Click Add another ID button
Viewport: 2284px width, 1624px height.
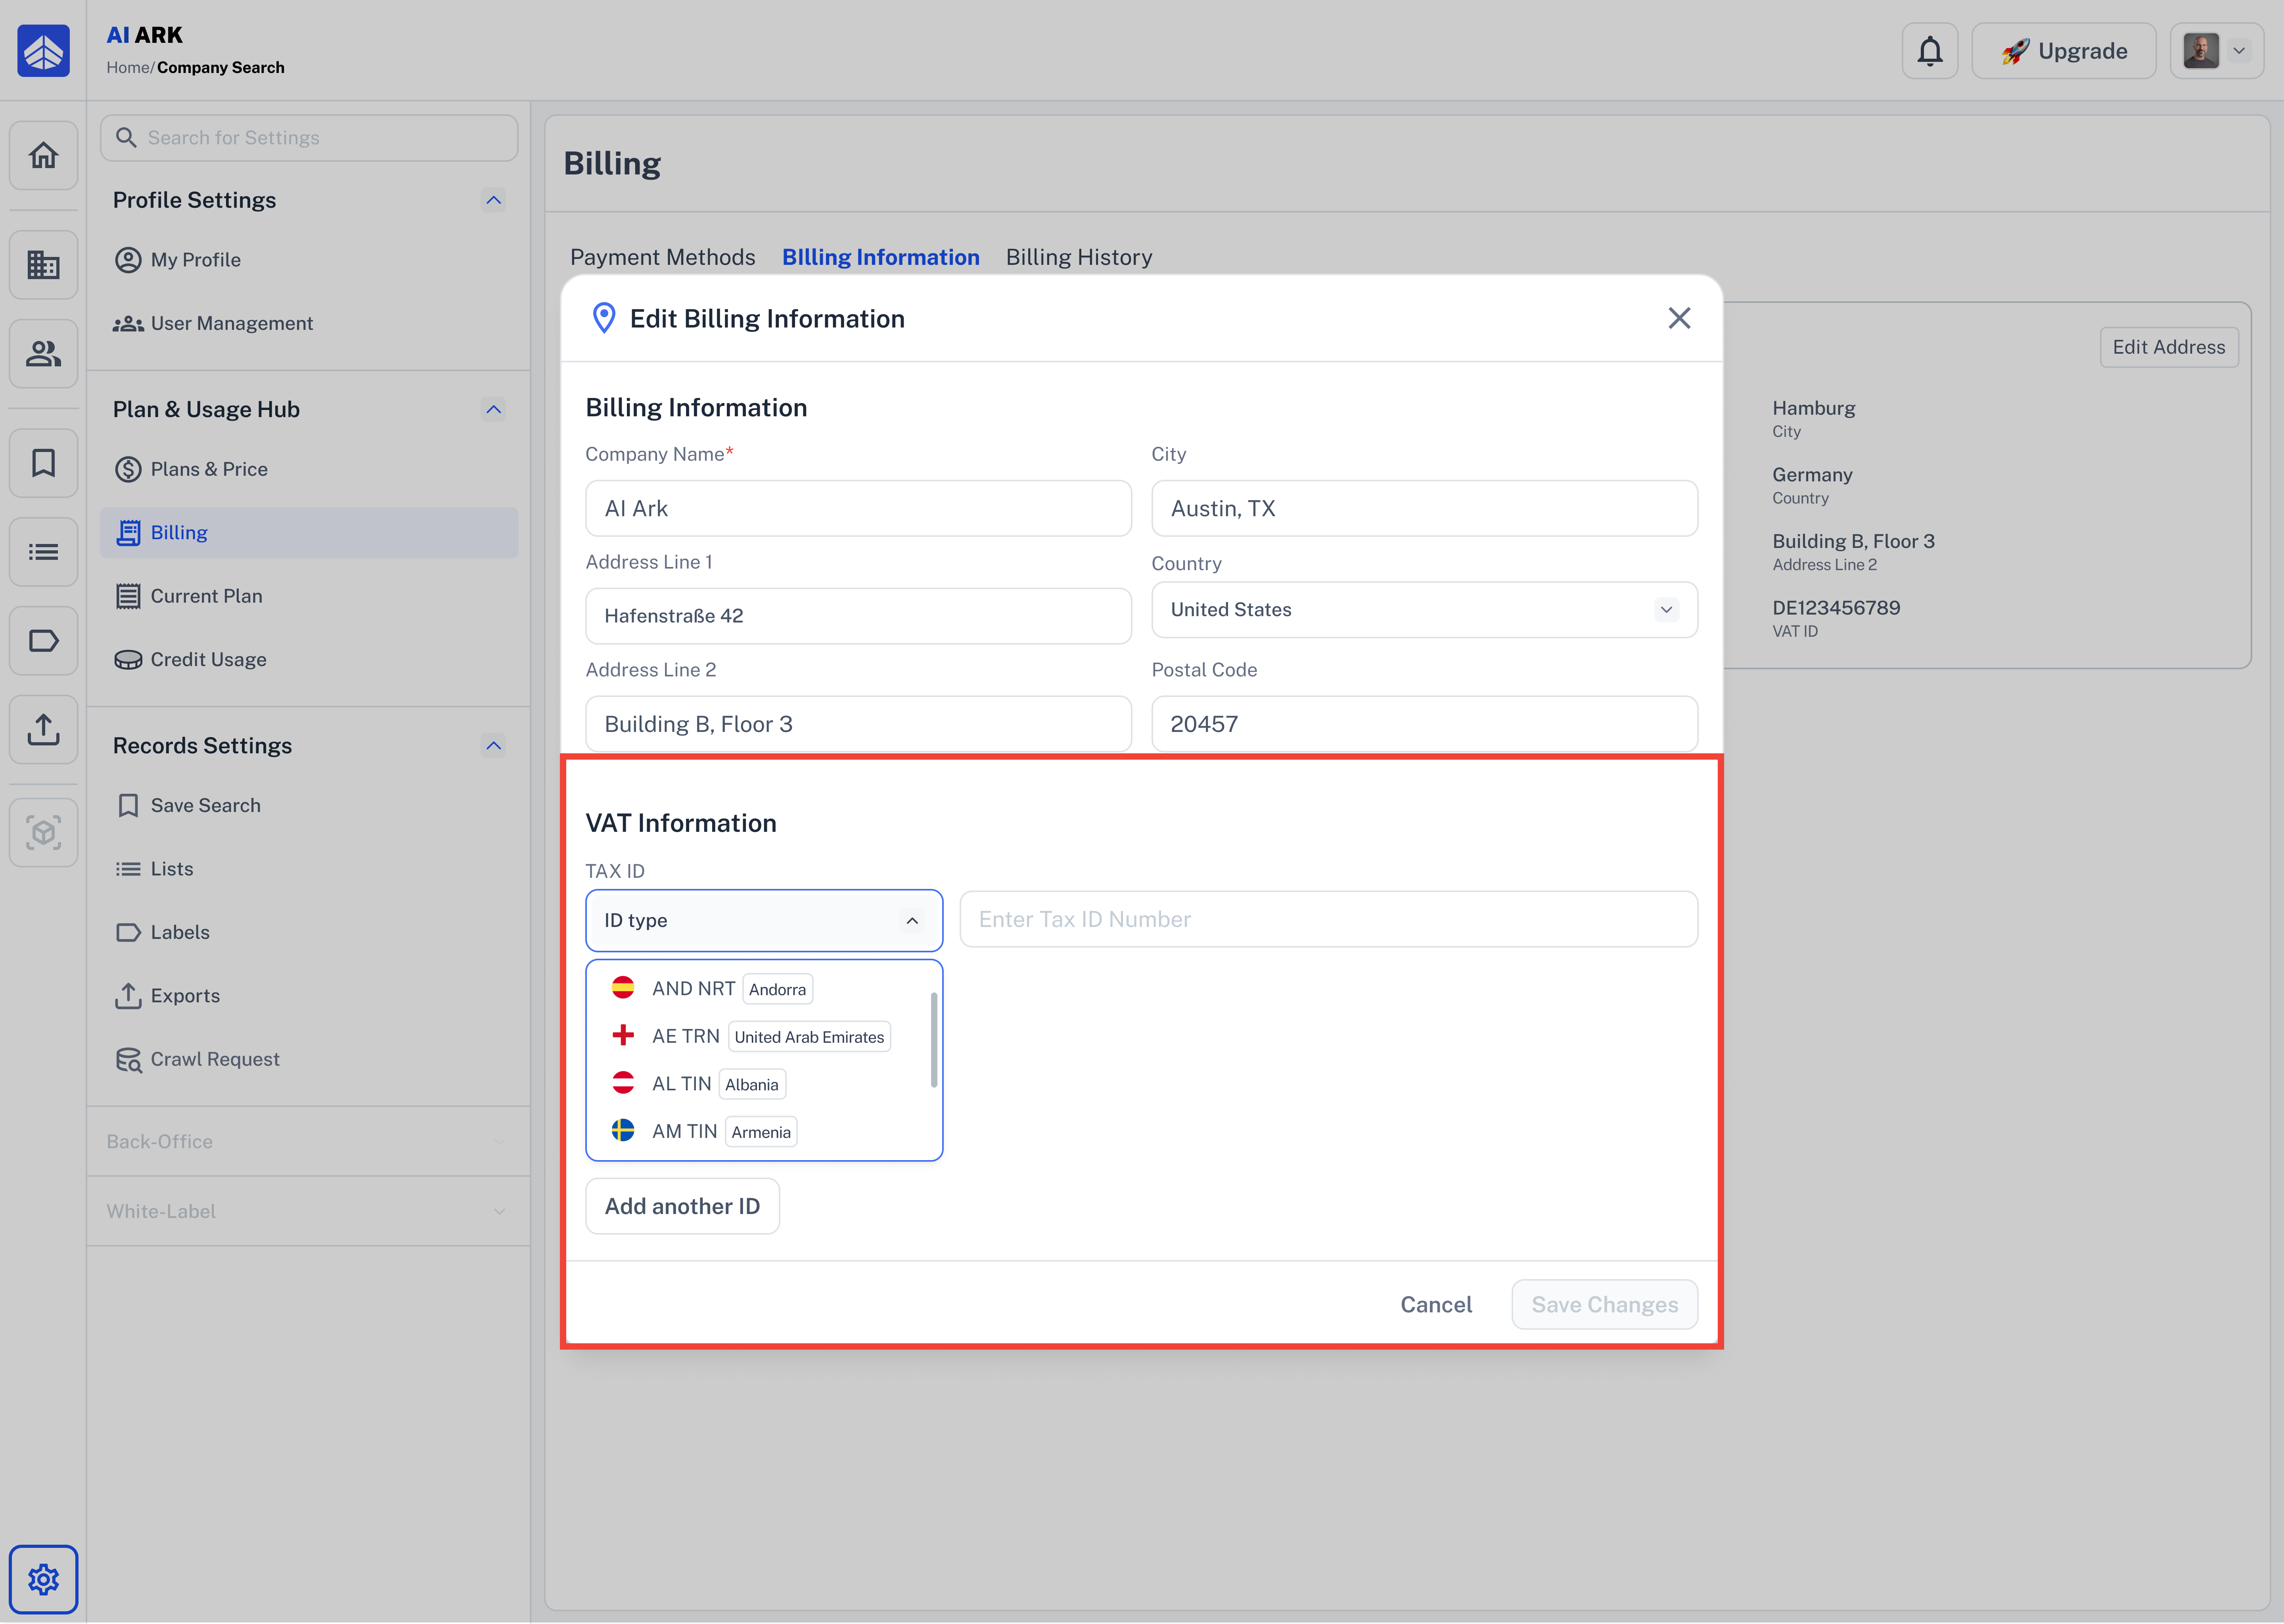[682, 1206]
